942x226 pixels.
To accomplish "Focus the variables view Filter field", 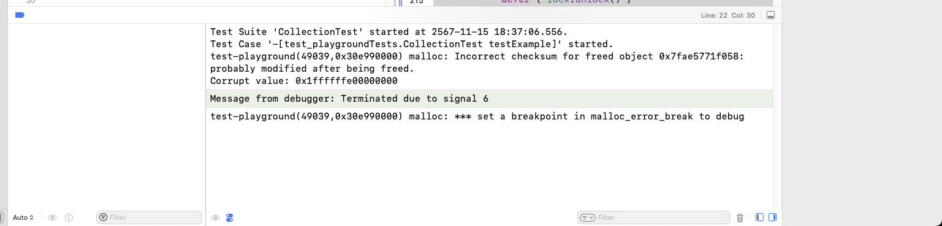I will tap(149, 217).
